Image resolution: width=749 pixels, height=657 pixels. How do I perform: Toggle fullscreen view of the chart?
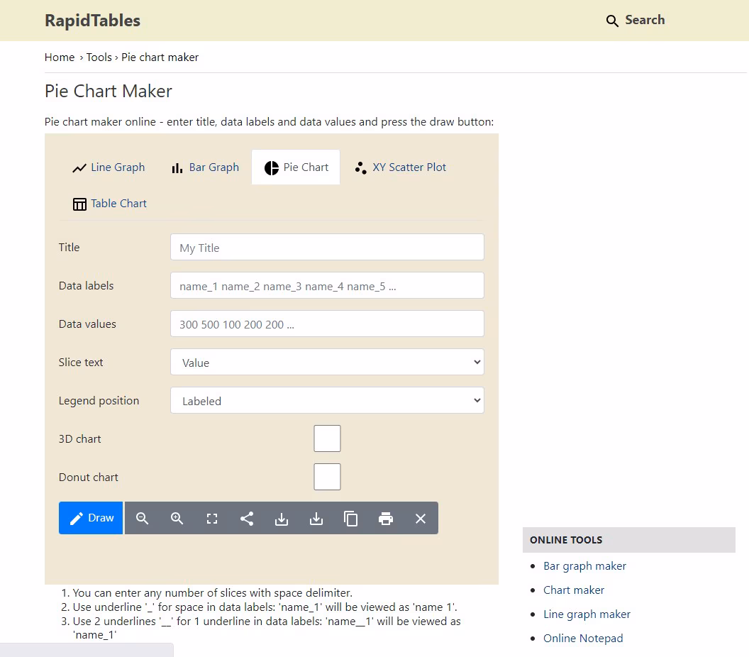[212, 519]
